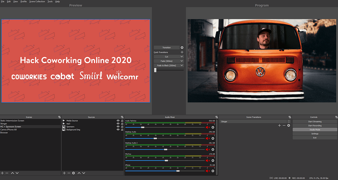
Task: Open scene transition properties gear
Action: 289,125
